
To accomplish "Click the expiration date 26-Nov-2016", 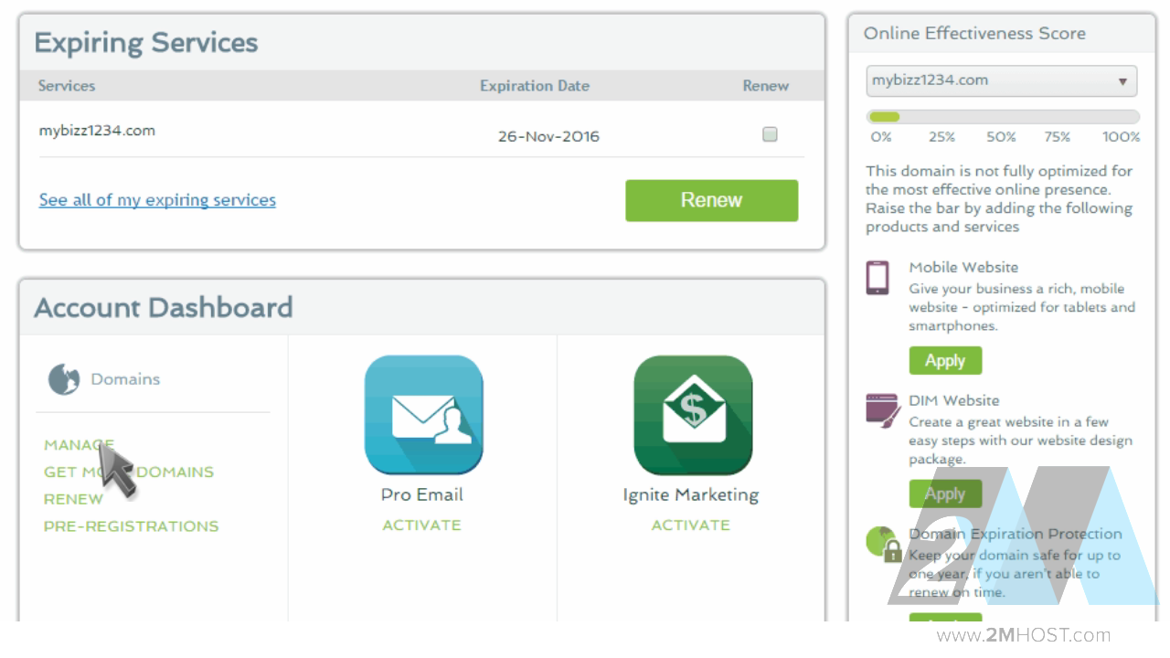I will pos(548,137).
